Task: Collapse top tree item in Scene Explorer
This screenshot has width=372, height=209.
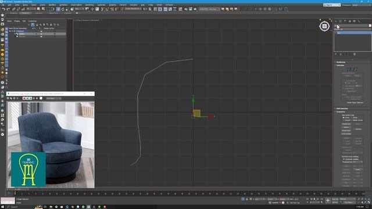Action: [x=10, y=31]
